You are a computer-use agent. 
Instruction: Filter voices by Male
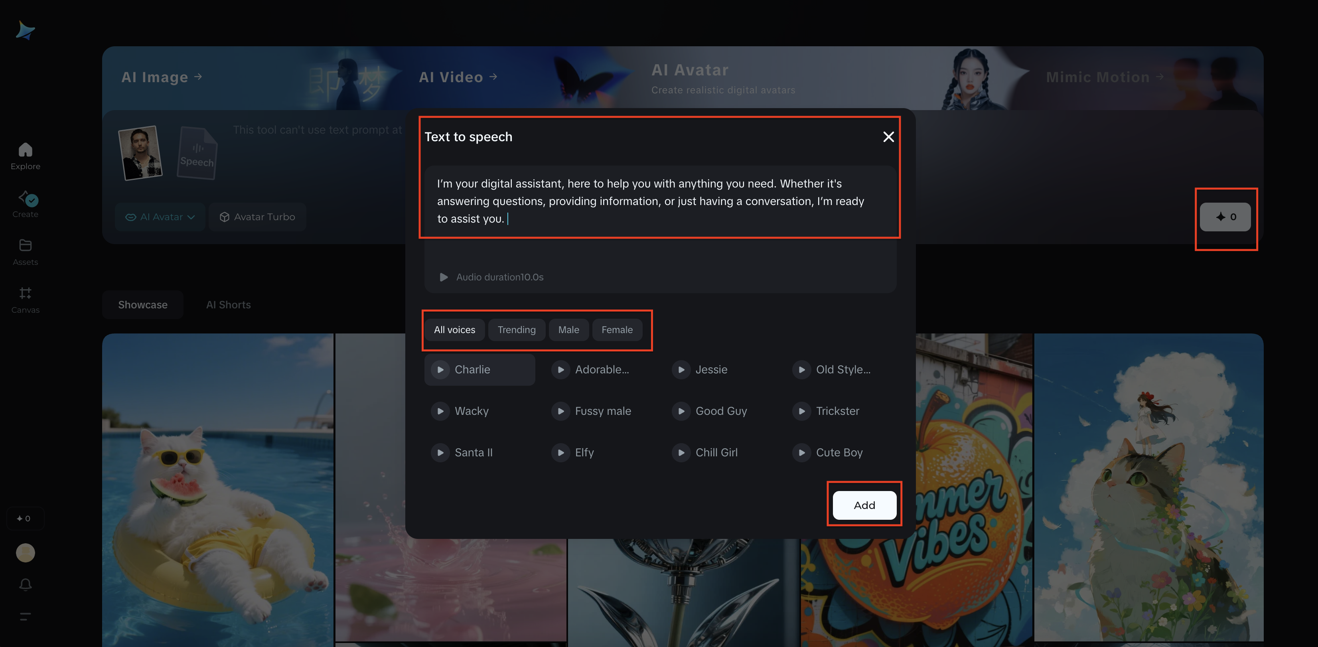click(x=568, y=330)
